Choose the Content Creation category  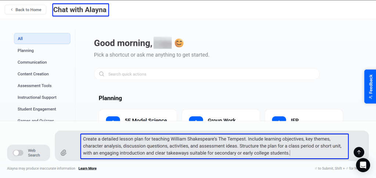pyautogui.click(x=33, y=74)
